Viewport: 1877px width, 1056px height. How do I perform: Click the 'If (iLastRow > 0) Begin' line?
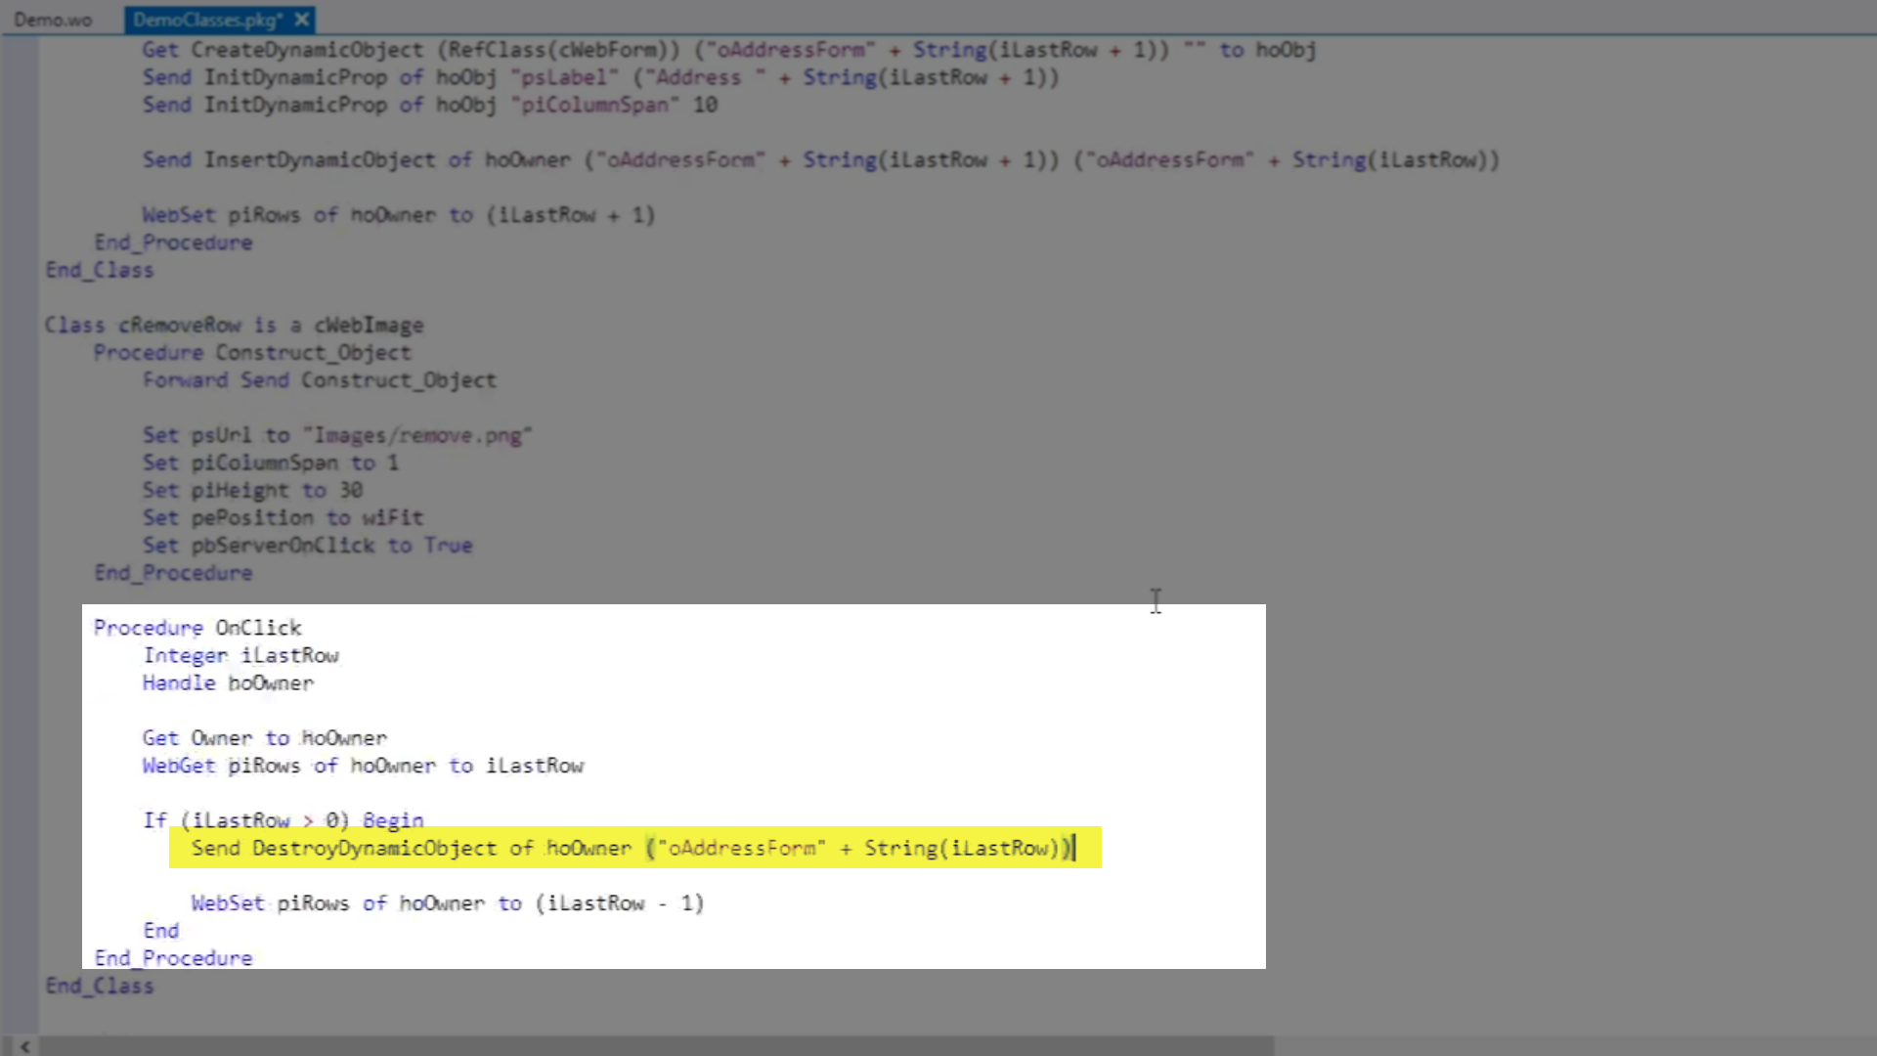[283, 820]
